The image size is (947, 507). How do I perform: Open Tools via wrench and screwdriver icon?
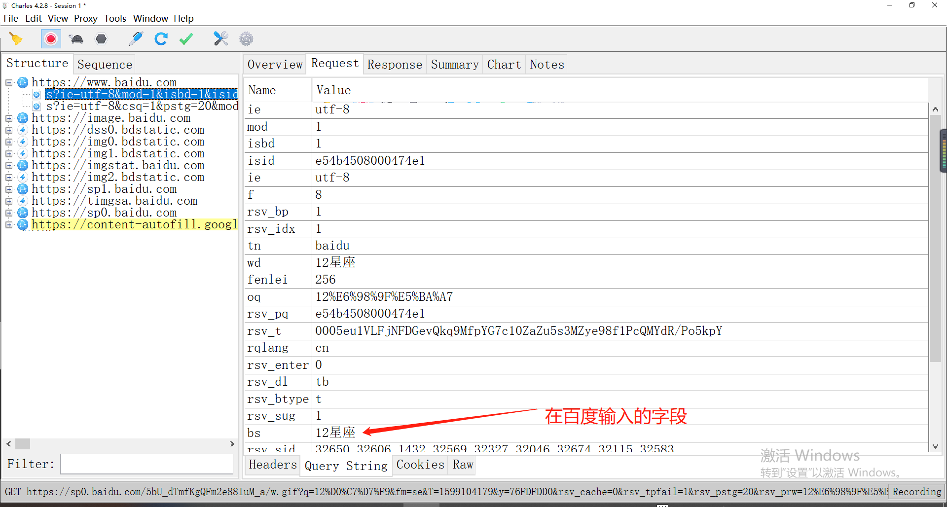pyautogui.click(x=220, y=39)
